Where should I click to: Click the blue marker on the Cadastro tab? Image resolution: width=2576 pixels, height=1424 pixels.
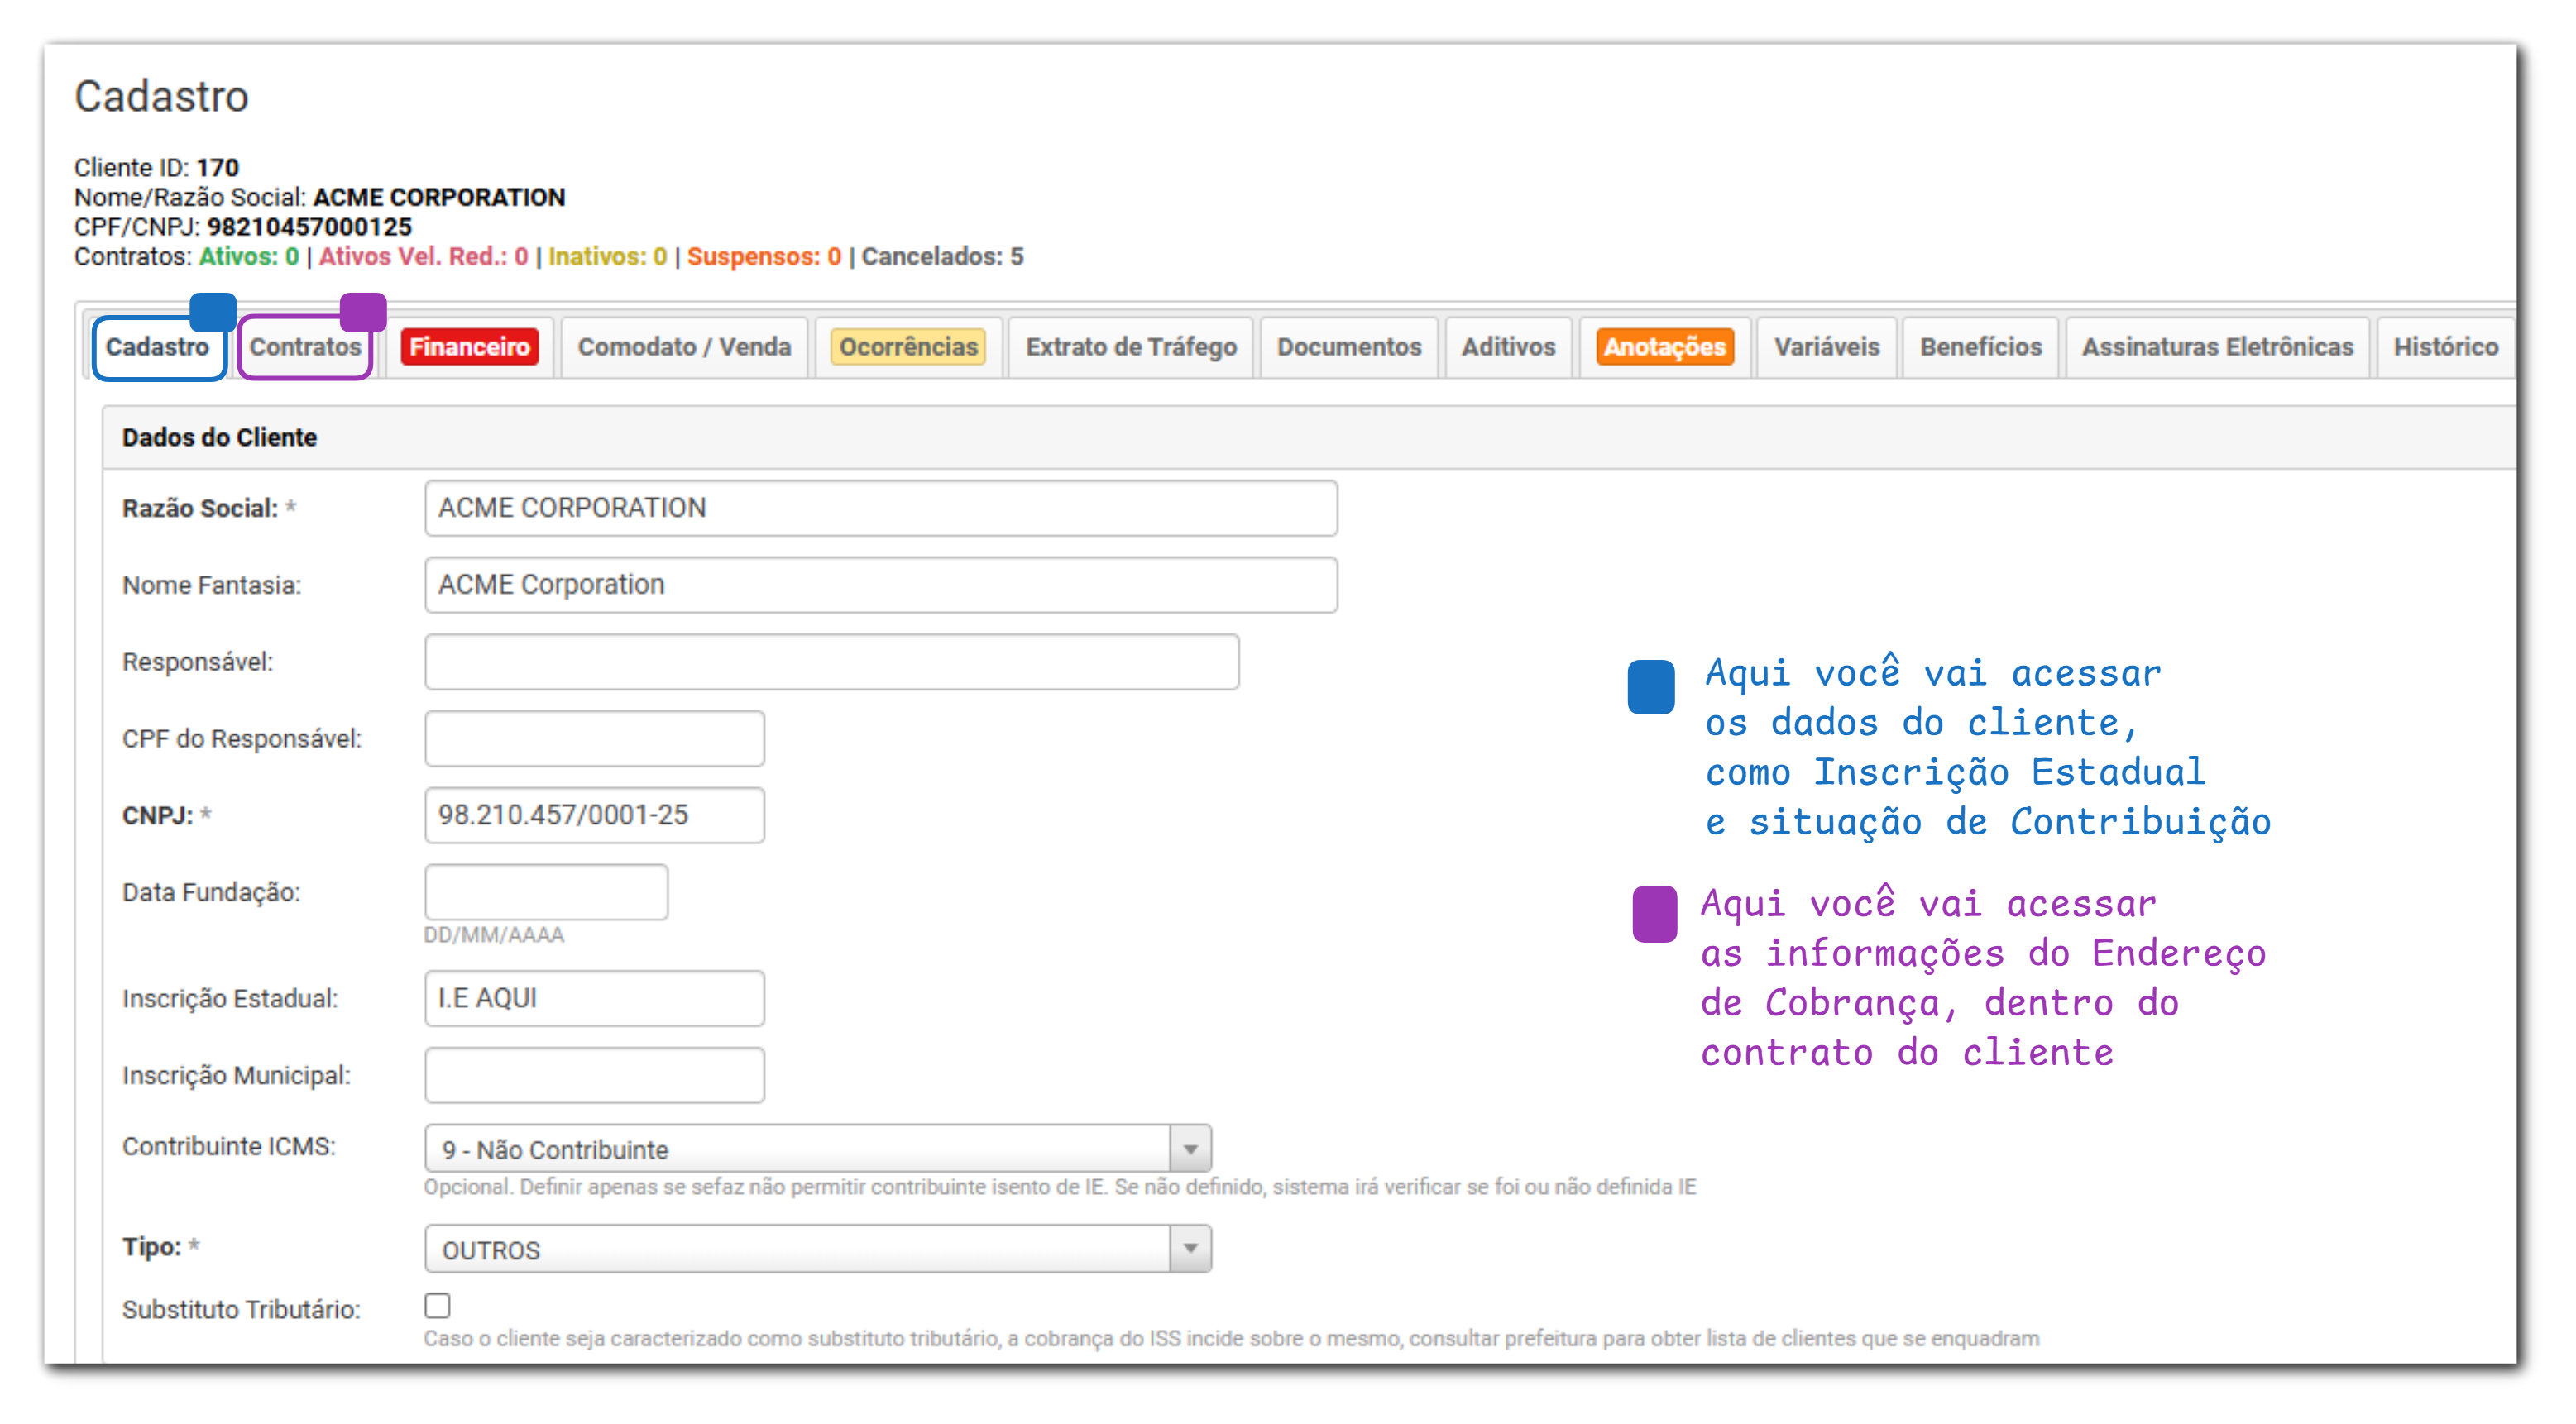click(213, 312)
